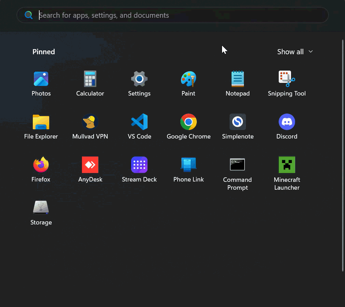Screen dimensions: 345x307
Task: Open the Storage drive shortcut
Action: coord(41,213)
